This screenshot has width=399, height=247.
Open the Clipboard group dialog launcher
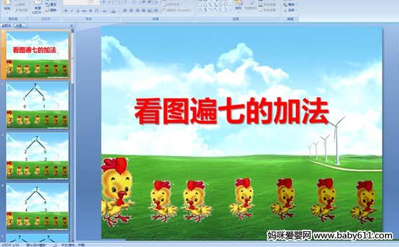tap(27, 19)
